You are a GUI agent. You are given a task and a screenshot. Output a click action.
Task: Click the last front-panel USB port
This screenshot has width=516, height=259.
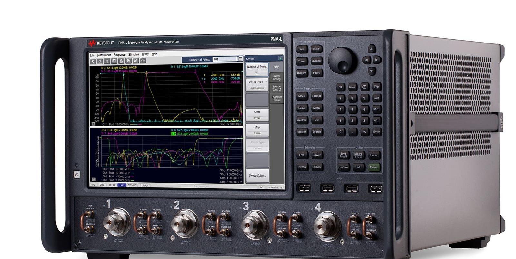[375, 188]
